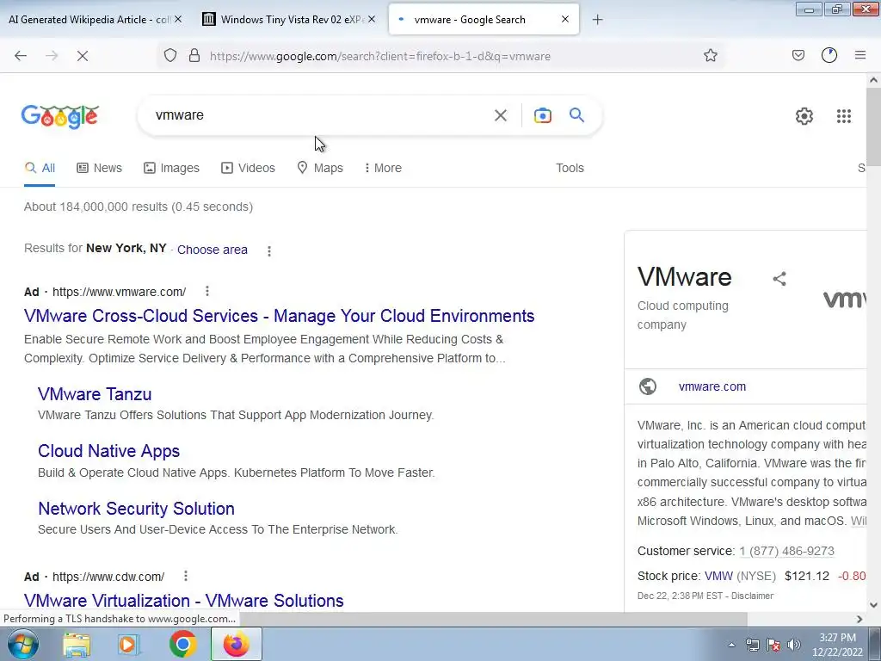Focus the Google search input field

320,115
